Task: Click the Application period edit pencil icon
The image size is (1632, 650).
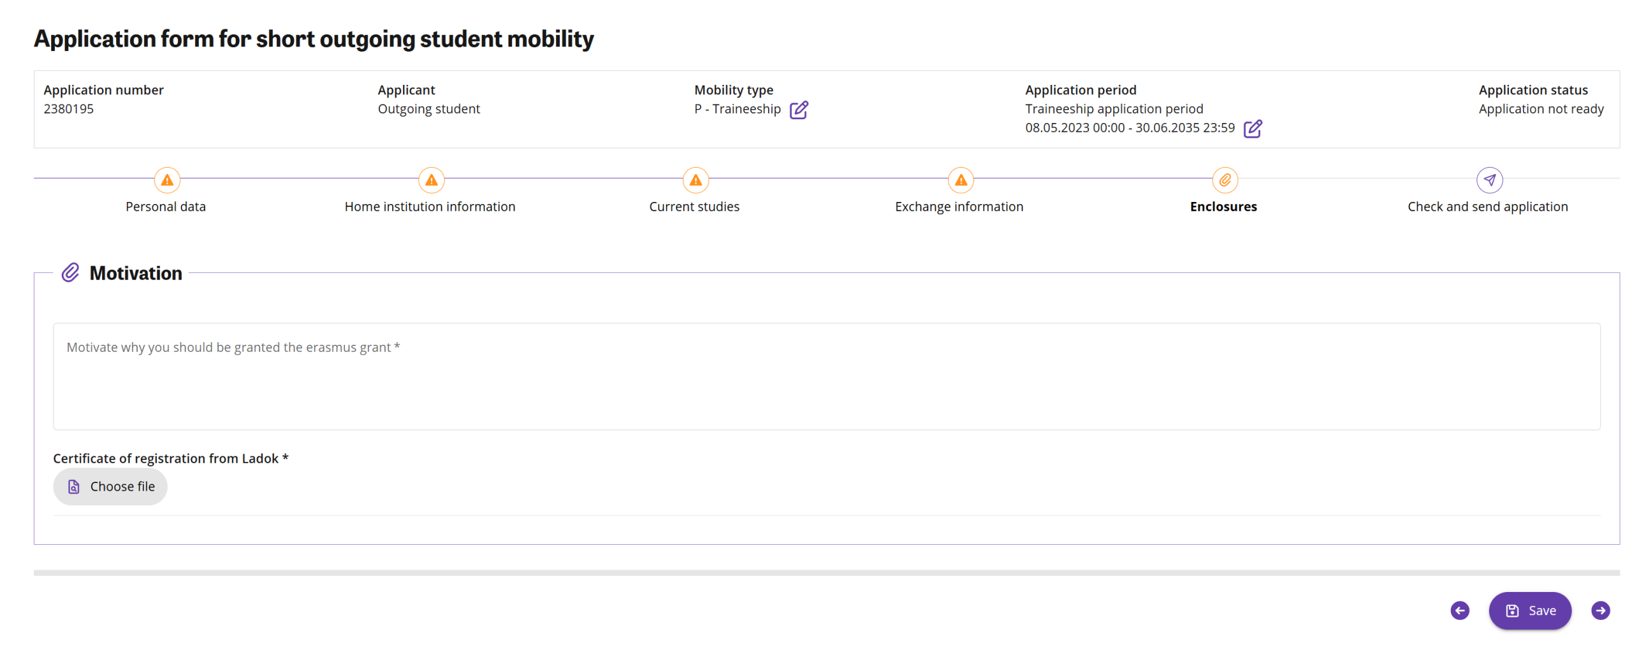Action: pyautogui.click(x=1252, y=129)
